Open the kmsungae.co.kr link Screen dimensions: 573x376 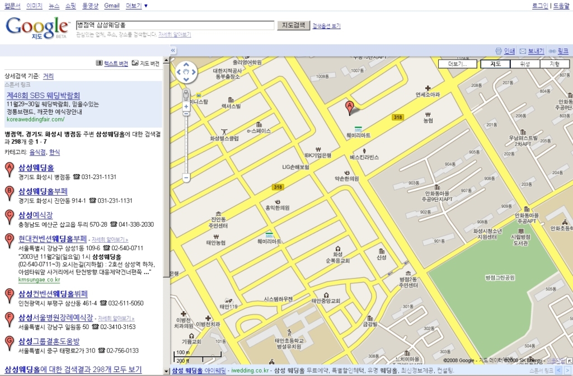(39, 280)
